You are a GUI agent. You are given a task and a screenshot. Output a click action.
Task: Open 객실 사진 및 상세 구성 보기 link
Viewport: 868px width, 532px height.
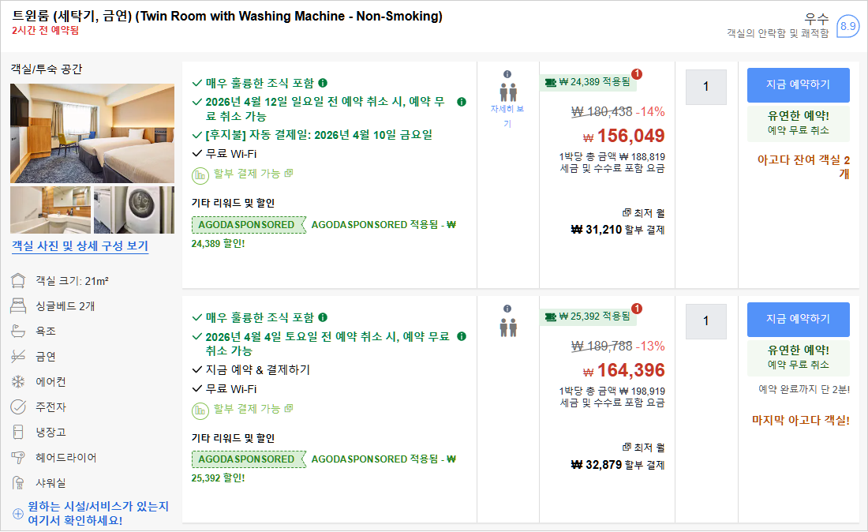80,246
